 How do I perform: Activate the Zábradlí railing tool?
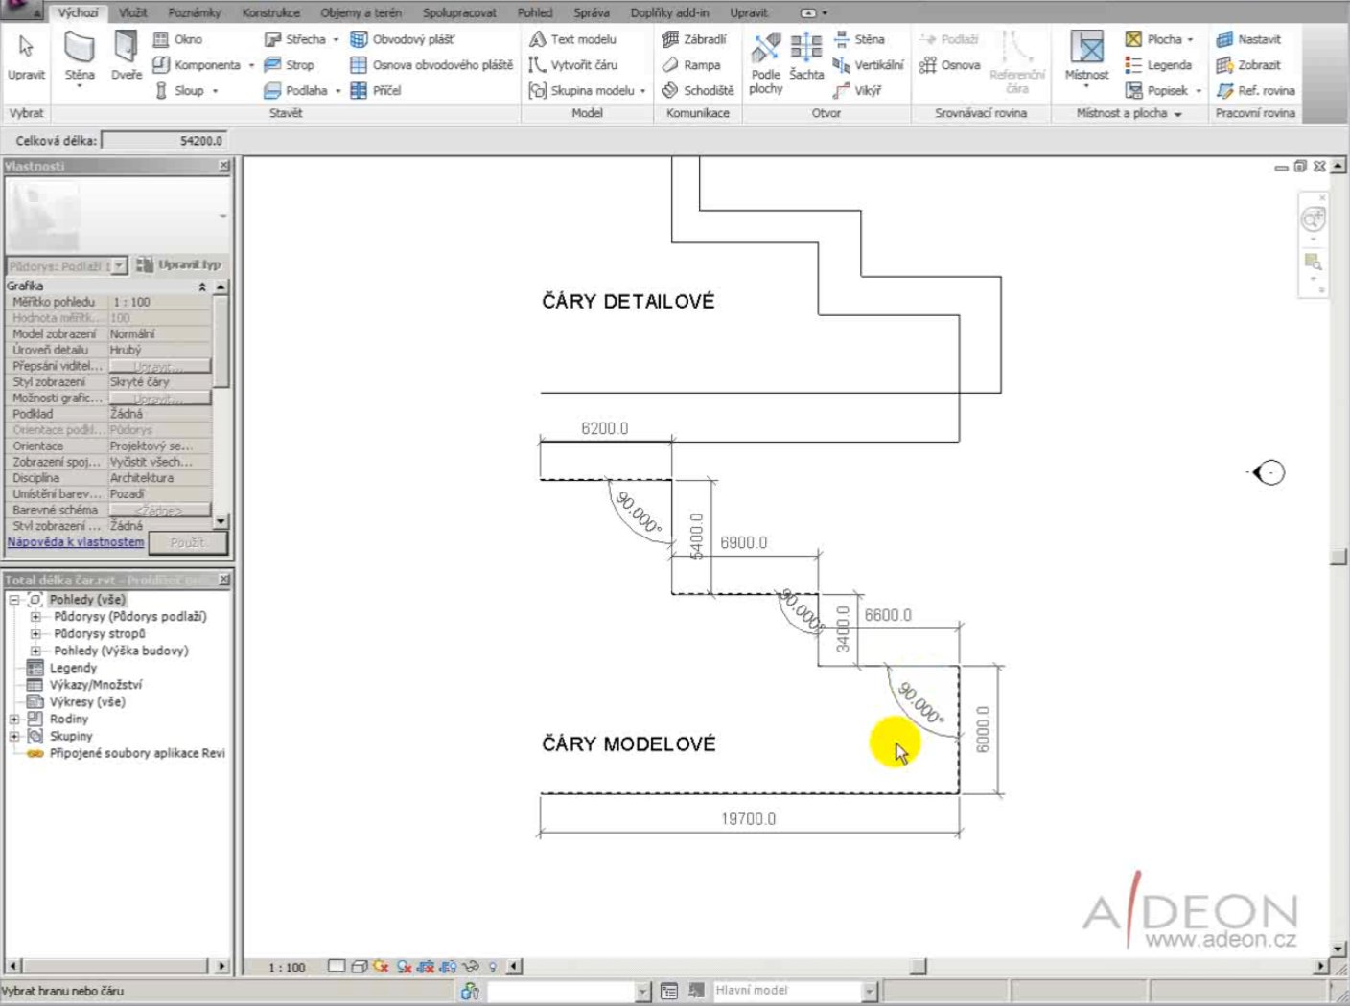pyautogui.click(x=694, y=39)
